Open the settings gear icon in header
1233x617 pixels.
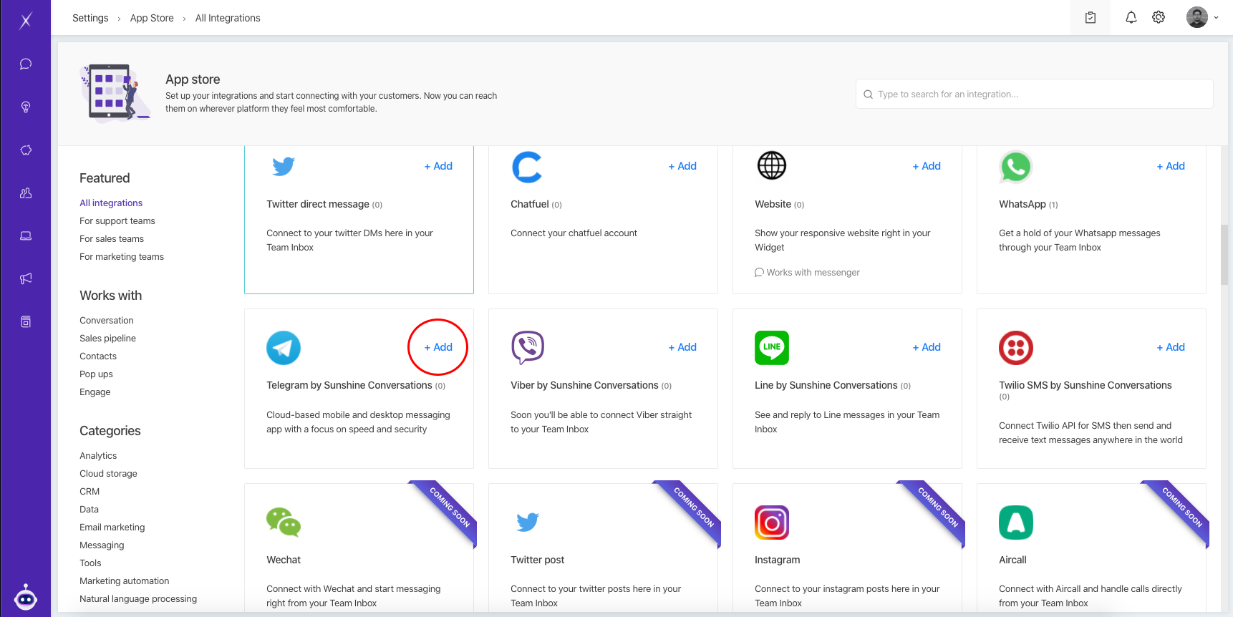pos(1159,18)
